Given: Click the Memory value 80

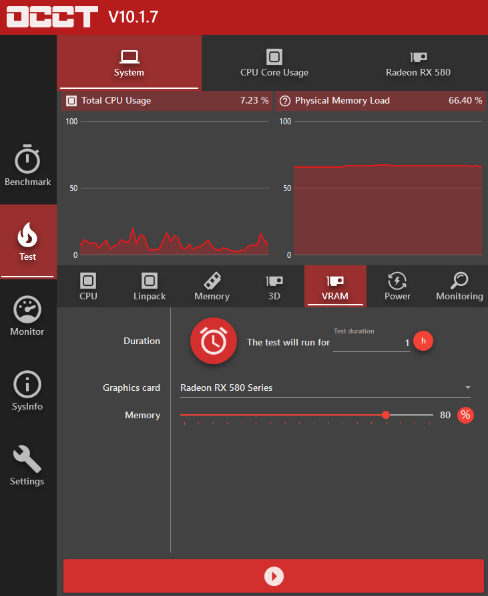Looking at the screenshot, I should (445, 415).
